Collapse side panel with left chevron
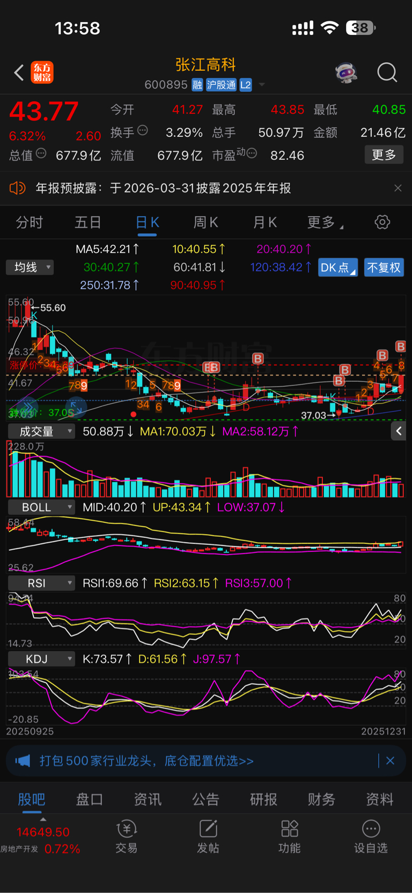The width and height of the screenshot is (412, 893). coord(399,431)
